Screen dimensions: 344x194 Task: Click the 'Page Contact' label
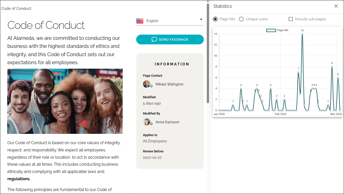tap(152, 76)
